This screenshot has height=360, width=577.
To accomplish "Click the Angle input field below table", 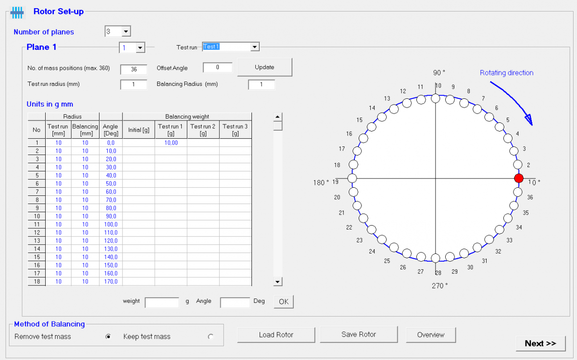I will pyautogui.click(x=235, y=302).
